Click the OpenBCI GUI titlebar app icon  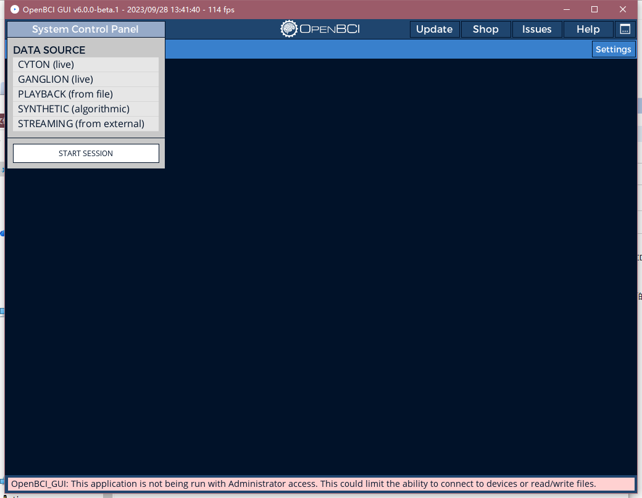click(15, 9)
